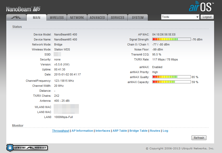Screen dimensions: 222x153
Task: Open the SERVICES tab
Action: (118, 18)
